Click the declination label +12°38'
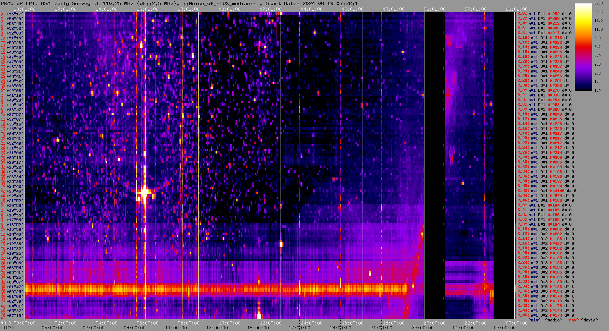 (15, 244)
